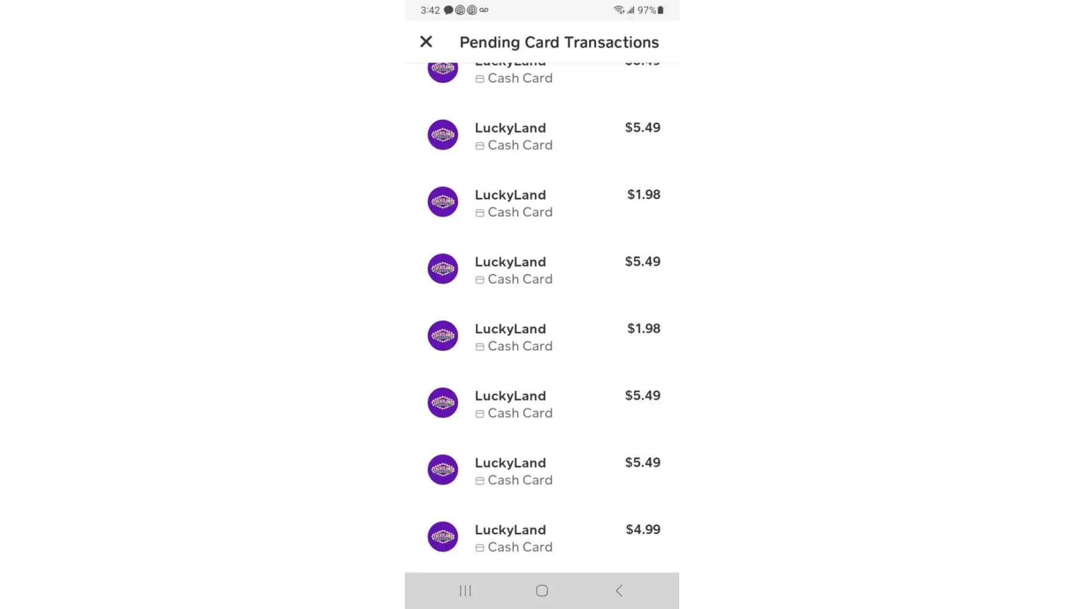The width and height of the screenshot is (1084, 609).
Task: Close the Pending Card Transactions screen
Action: [x=426, y=42]
